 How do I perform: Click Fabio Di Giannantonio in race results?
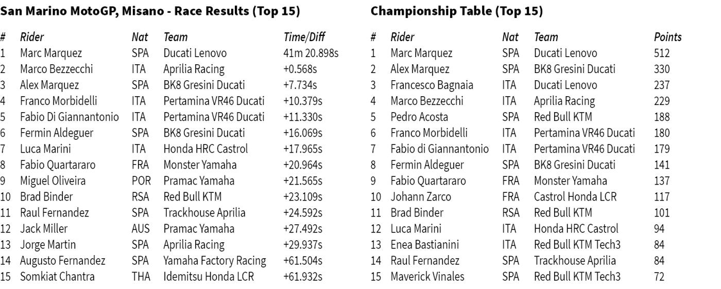pos(70,117)
